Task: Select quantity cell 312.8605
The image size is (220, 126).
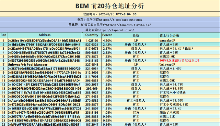Action: (x=92, y=72)
